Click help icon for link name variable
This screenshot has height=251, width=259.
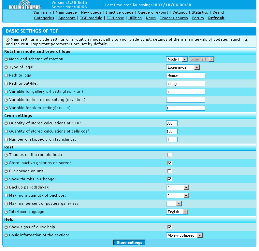[x=6, y=100]
